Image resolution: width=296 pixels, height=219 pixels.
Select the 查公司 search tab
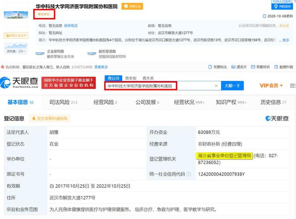113,78
